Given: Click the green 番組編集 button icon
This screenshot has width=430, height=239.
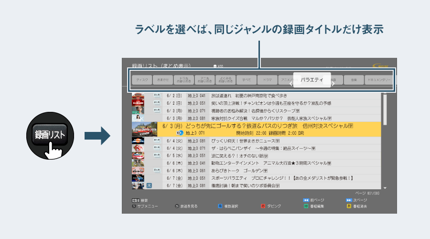Looking at the screenshot, I should (x=306, y=206).
